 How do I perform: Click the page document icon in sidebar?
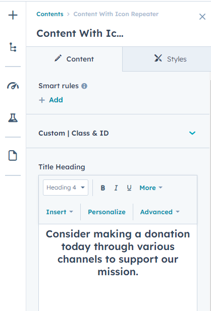tap(13, 155)
